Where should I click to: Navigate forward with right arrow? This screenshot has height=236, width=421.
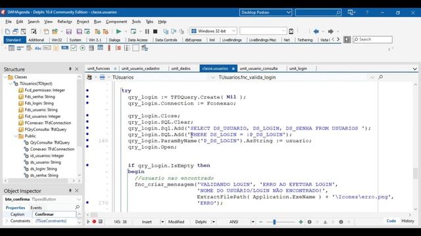point(331,31)
